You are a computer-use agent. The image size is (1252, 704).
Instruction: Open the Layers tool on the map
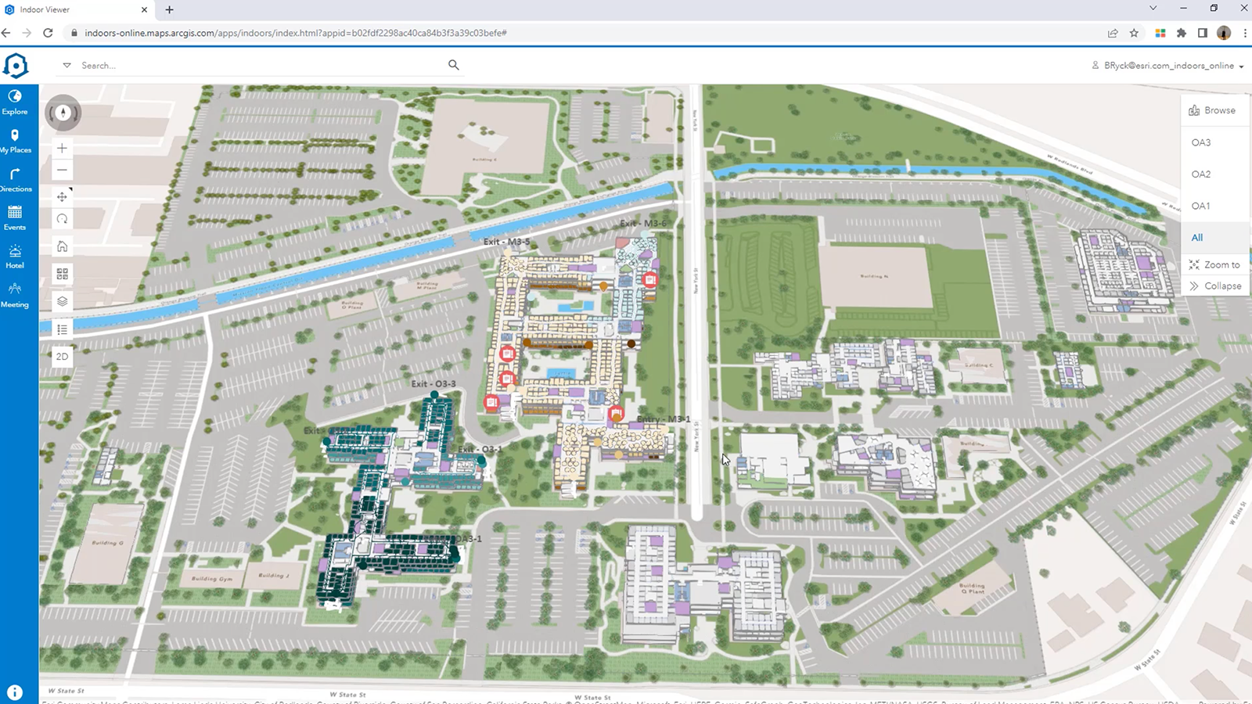point(61,301)
